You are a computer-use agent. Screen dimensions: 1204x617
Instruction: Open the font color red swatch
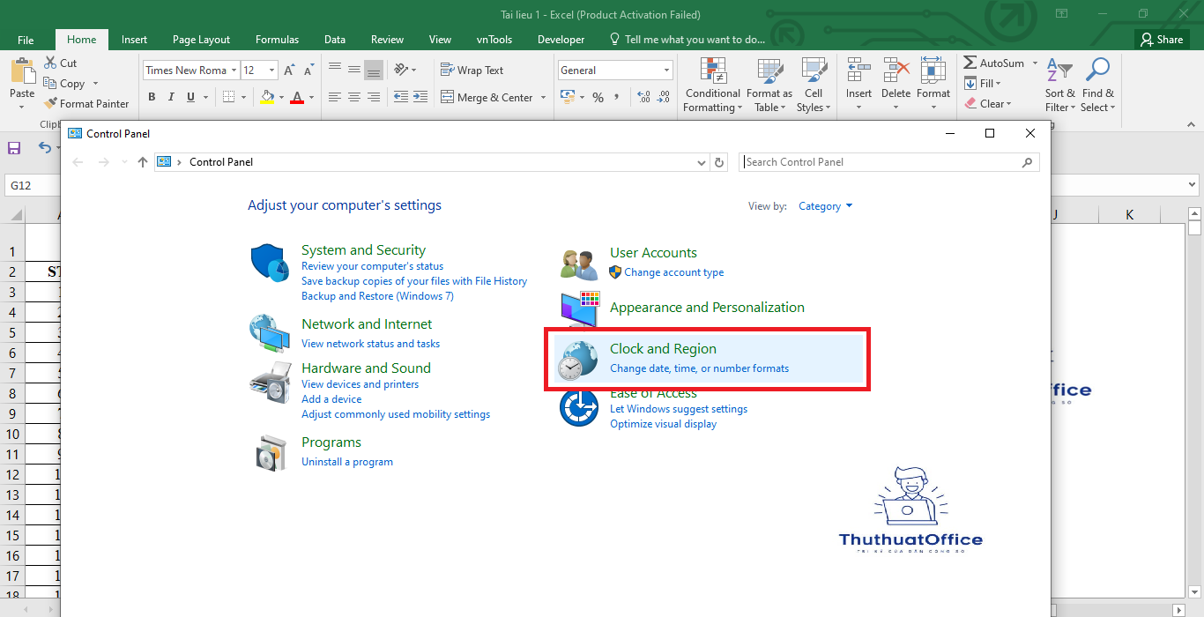pos(297,97)
